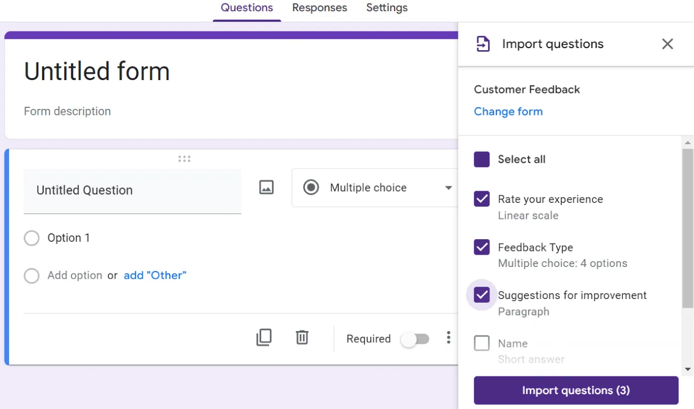
Task: Open the Settings tab
Action: [x=387, y=8]
